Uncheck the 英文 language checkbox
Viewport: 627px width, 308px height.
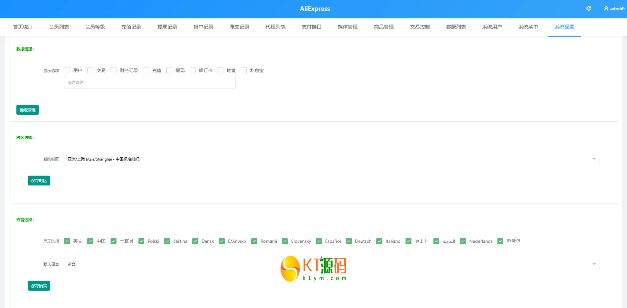click(x=67, y=241)
